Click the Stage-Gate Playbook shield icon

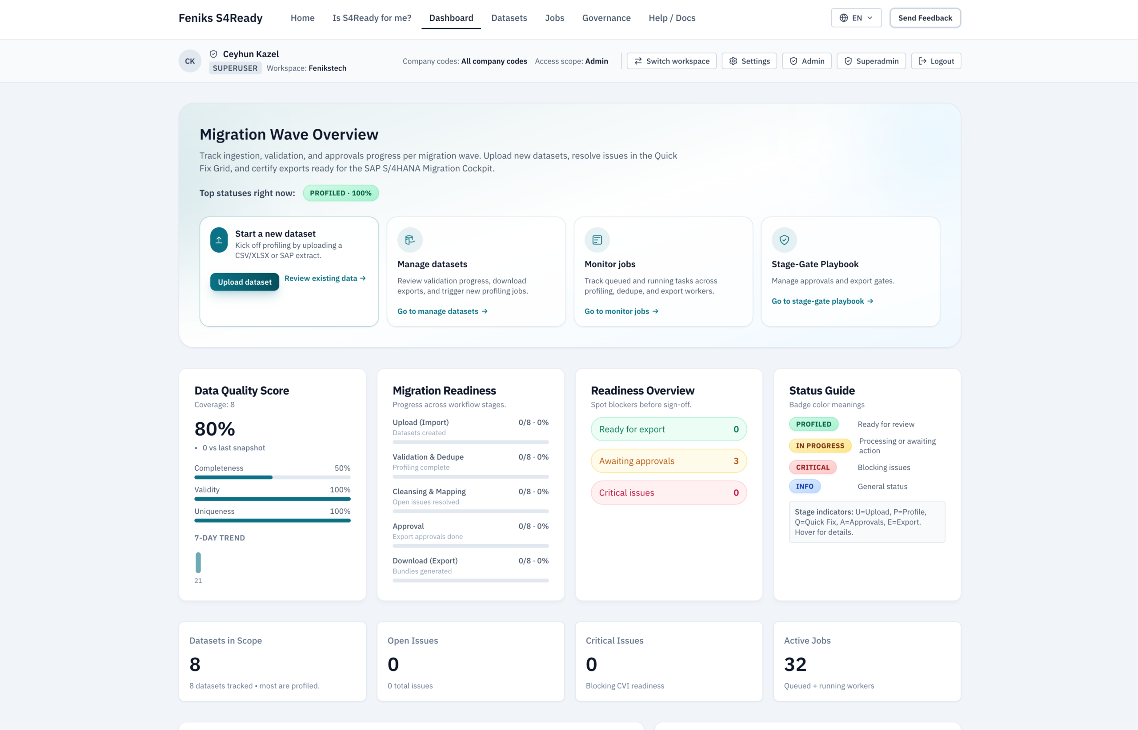click(x=784, y=240)
